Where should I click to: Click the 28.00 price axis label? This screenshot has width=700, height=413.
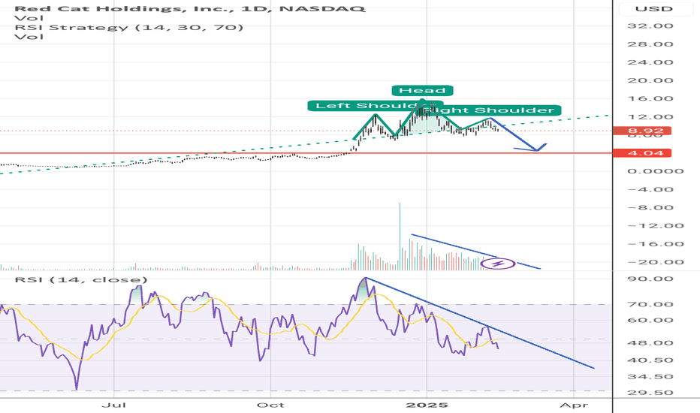pos(650,44)
